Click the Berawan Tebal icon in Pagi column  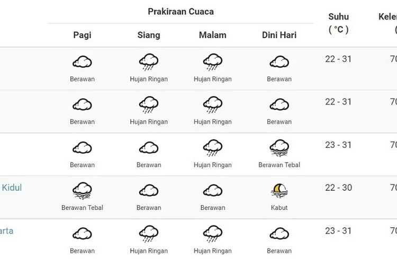pyautogui.click(x=82, y=190)
